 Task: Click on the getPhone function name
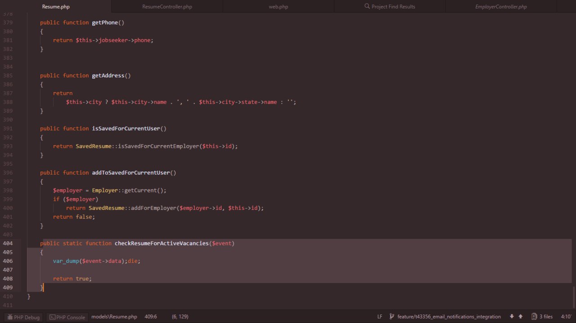point(105,22)
